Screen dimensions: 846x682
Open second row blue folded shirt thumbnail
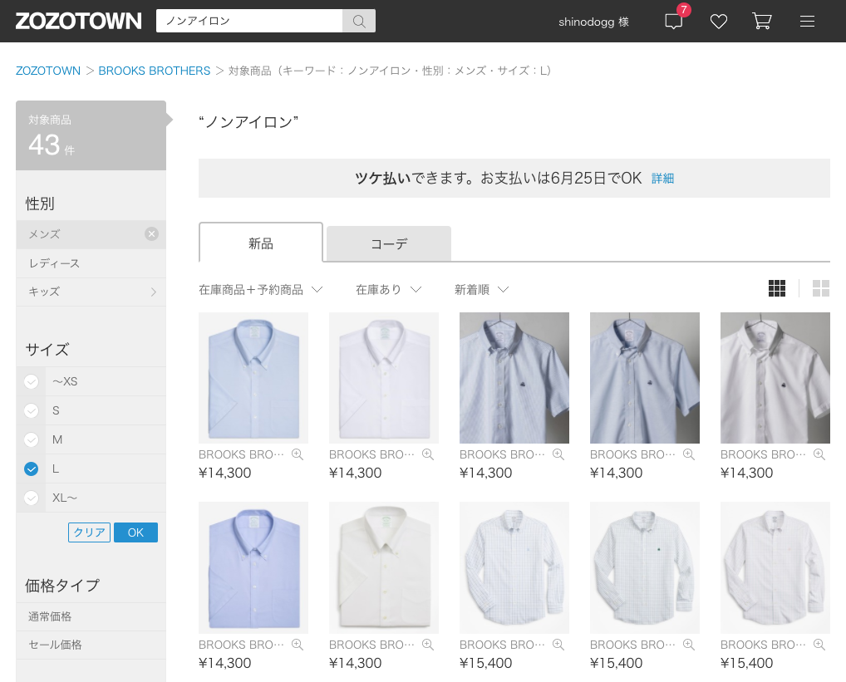(253, 567)
